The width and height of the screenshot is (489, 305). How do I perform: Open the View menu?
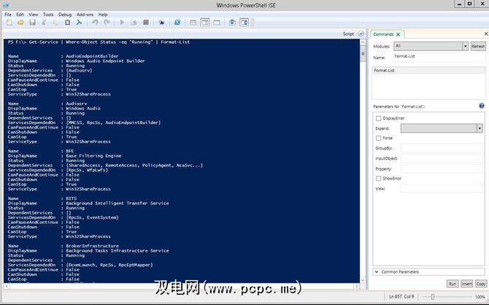point(34,15)
